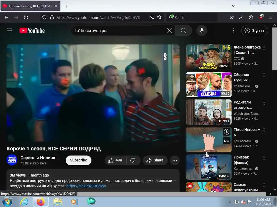Open picture-in-picture icon in address bar
Image resolution: width=277 pixels, height=207 pixels.
[151, 18]
